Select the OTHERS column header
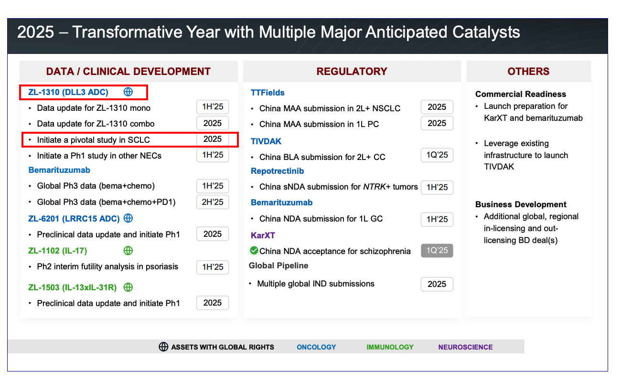Viewport: 621px width, 382px height. coord(528,72)
